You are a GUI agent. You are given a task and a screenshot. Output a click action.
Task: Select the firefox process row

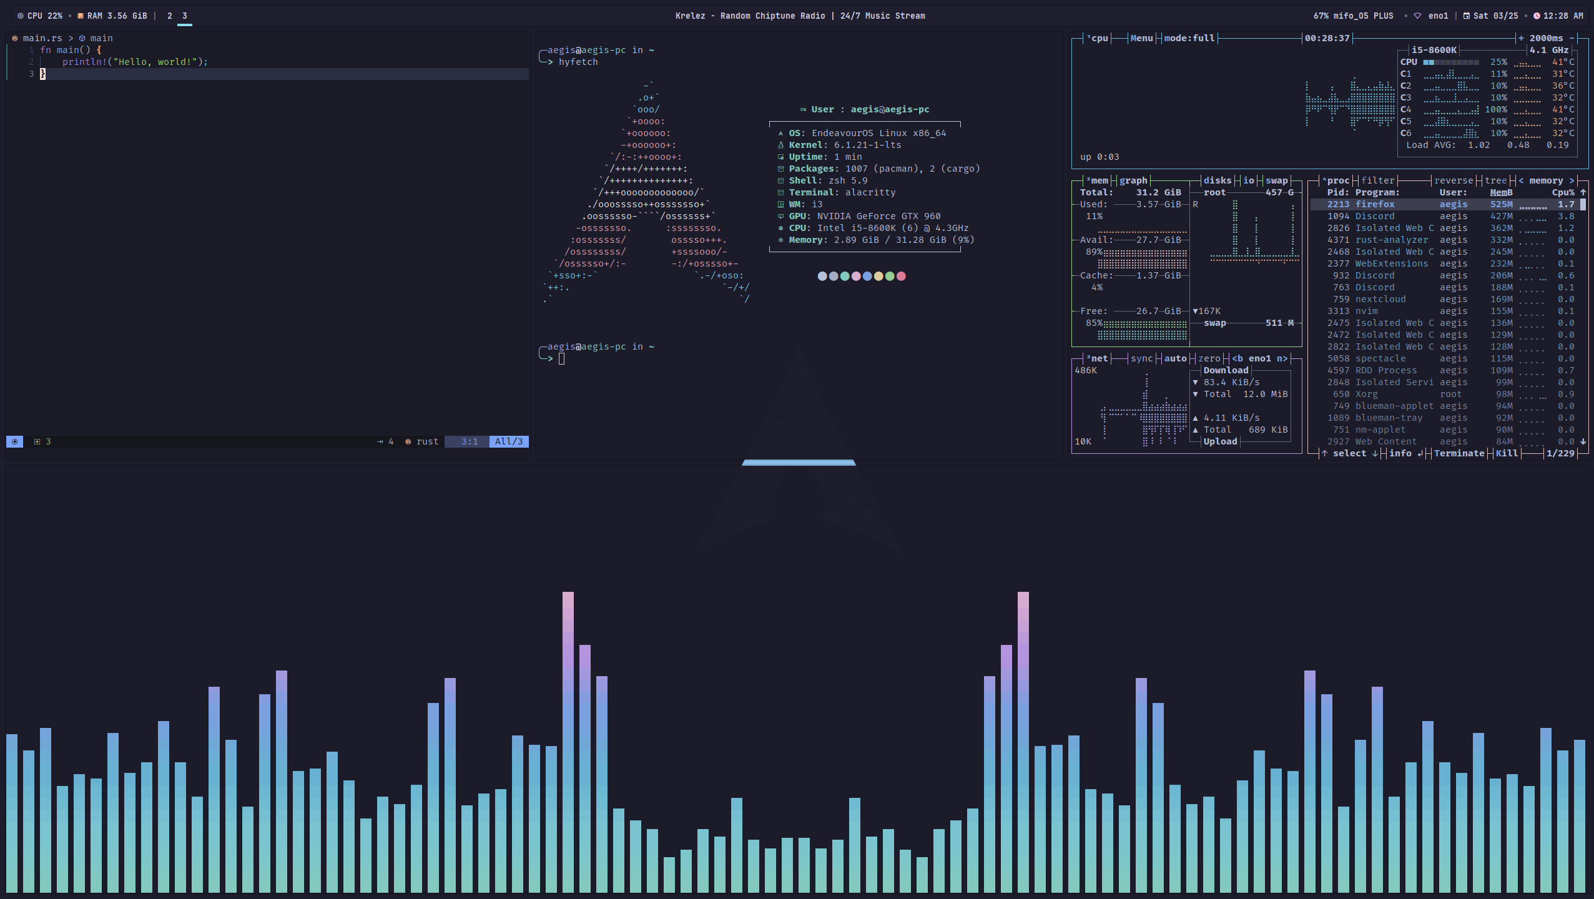pos(1375,204)
